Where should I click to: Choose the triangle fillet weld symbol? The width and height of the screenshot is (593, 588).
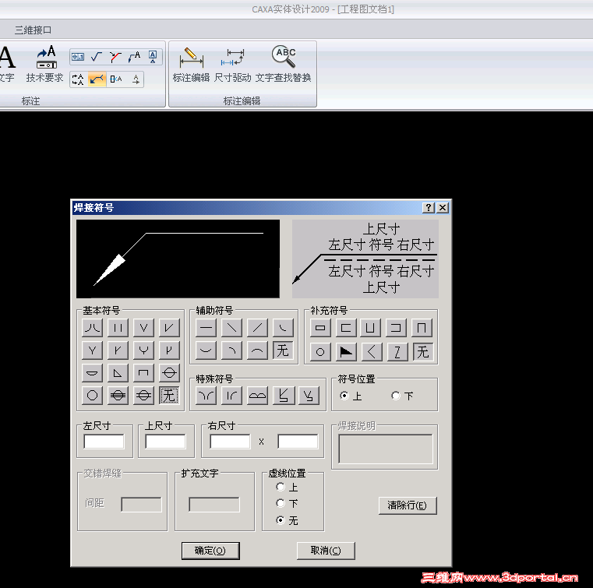click(118, 373)
